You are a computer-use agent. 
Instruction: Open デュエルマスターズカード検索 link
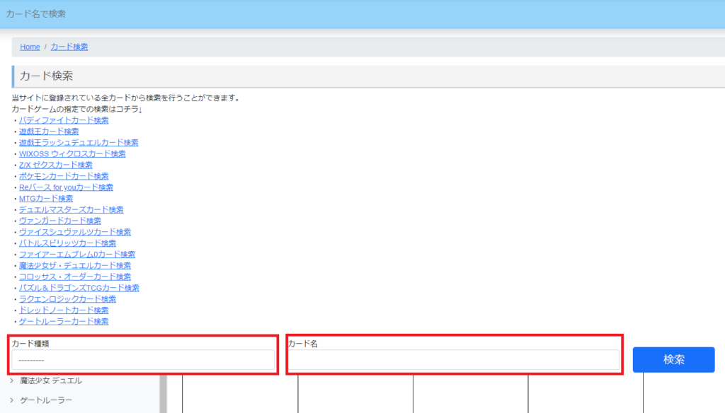[71, 209]
